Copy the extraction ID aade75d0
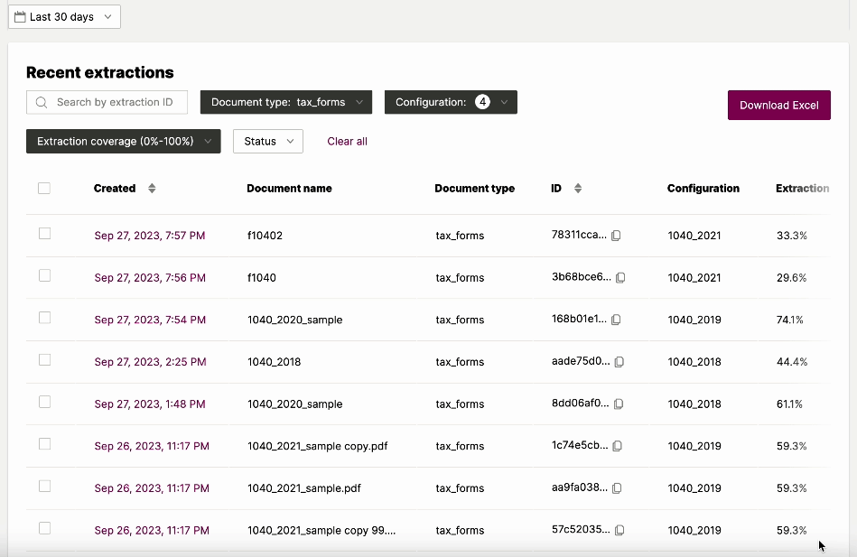Image resolution: width=857 pixels, height=557 pixels. [x=619, y=362]
